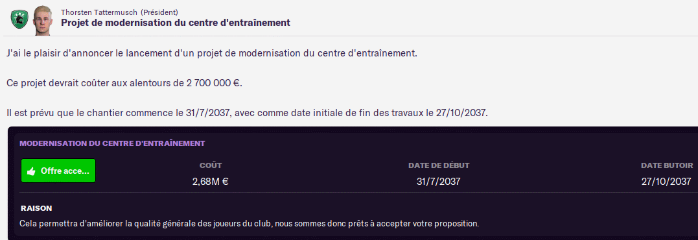Select the 31/7/2037 start date in panel
The width and height of the screenshot is (698, 240).
[x=439, y=181]
